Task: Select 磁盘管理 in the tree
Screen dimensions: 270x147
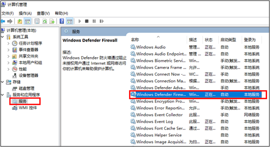Action: coord(26,88)
